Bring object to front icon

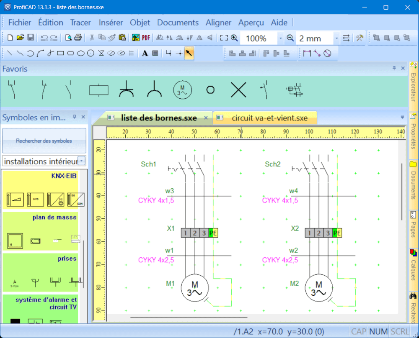[x=377, y=38]
